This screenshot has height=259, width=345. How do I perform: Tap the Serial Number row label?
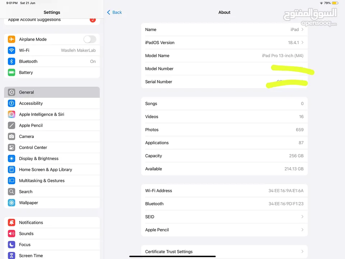[x=158, y=82]
